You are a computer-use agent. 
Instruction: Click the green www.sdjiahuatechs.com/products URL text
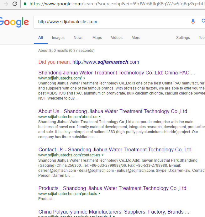click(68, 194)
